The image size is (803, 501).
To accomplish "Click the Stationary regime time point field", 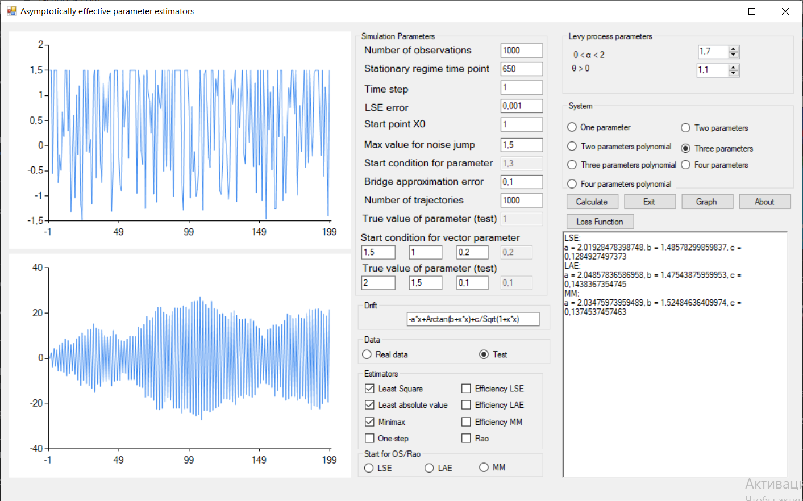I will 522,69.
